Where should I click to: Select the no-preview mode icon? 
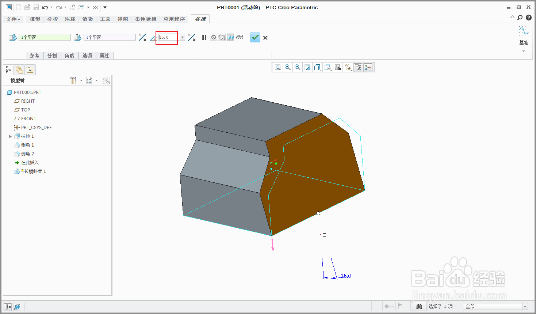tap(214, 37)
